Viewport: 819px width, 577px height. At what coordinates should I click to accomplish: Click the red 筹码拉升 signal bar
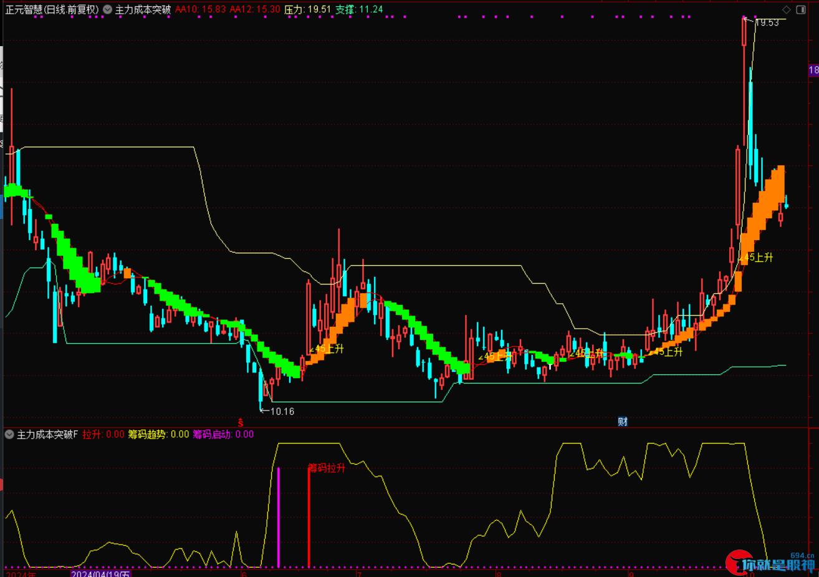[309, 517]
